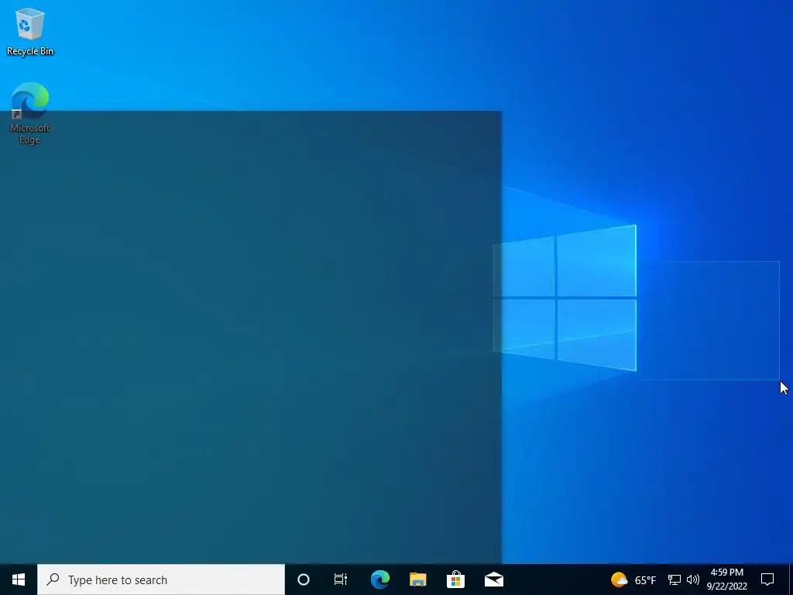Click the Show desktop sliver at taskbar end
This screenshot has height=595, width=793.
click(x=791, y=580)
